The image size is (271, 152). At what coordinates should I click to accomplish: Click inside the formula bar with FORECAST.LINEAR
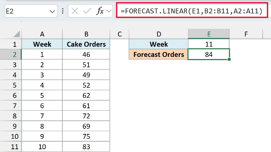pos(192,11)
